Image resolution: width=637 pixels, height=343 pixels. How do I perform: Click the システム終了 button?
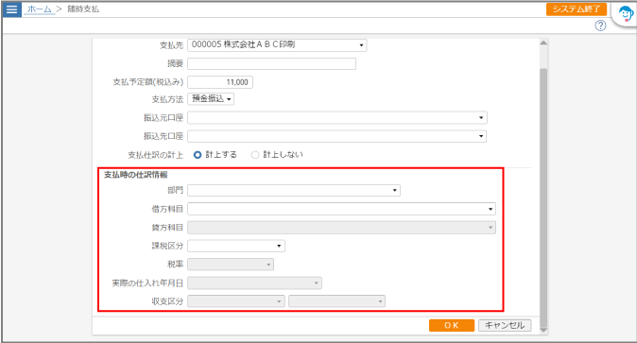pos(577,9)
